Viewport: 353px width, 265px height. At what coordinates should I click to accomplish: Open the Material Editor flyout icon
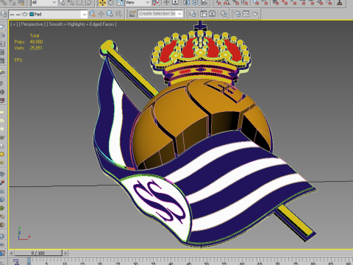point(224,14)
